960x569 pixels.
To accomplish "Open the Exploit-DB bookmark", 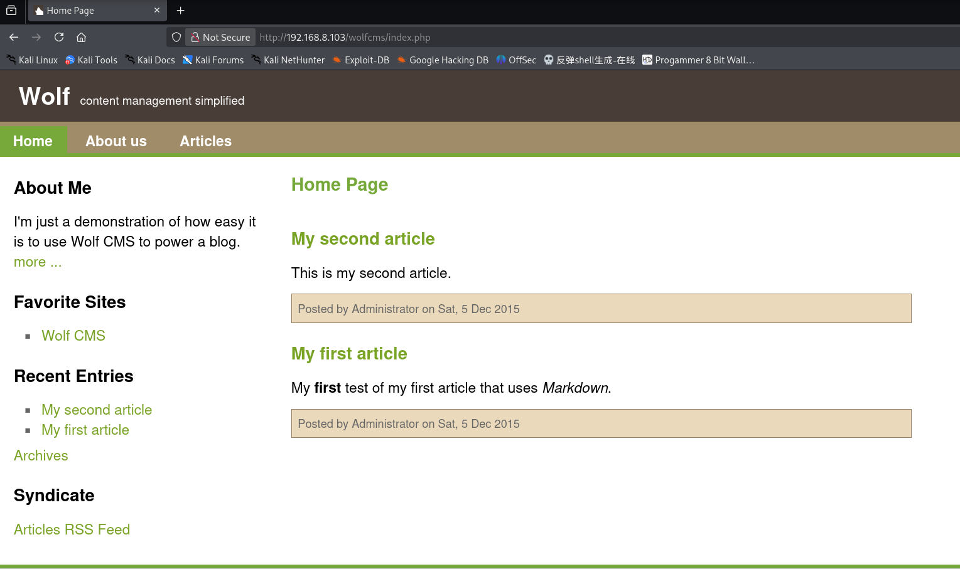I will click(x=361, y=60).
